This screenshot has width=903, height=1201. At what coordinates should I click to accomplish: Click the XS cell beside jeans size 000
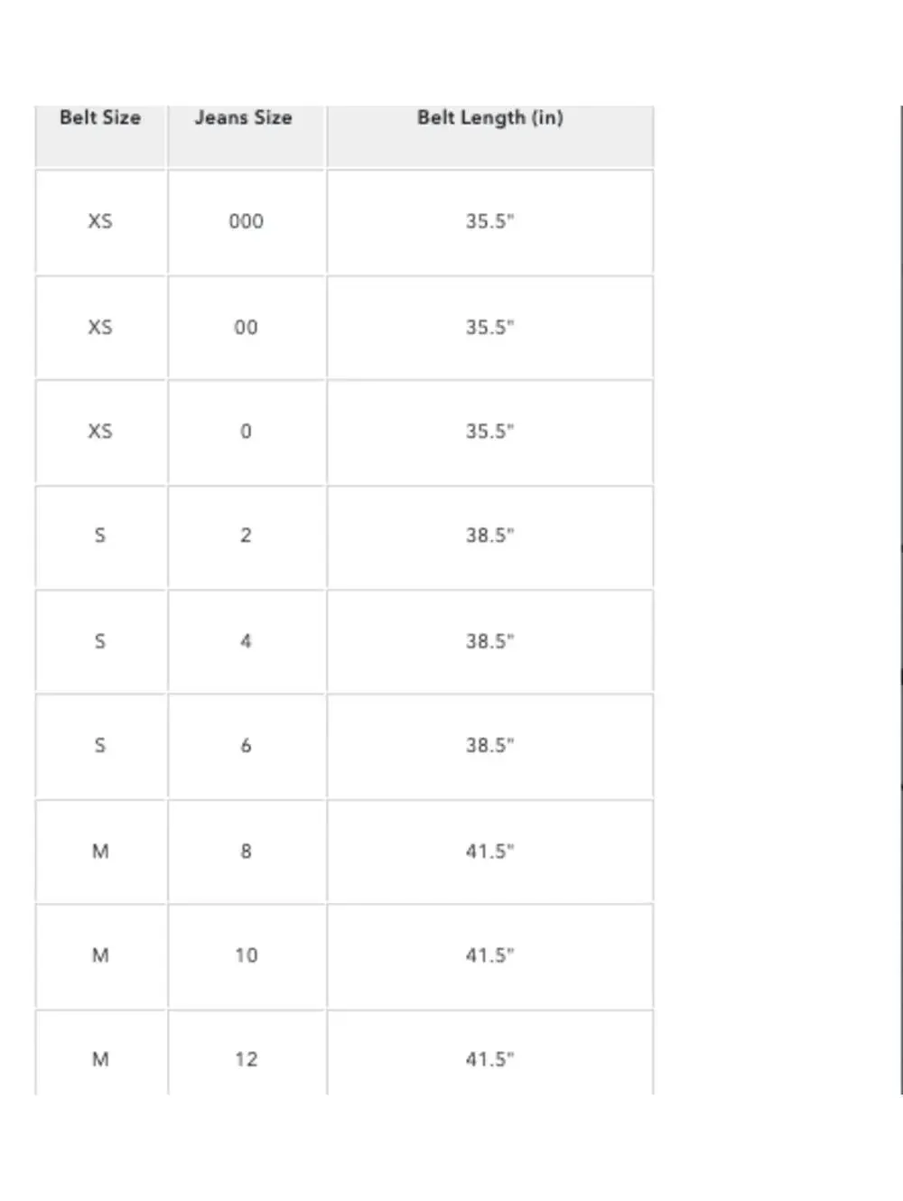pos(100,222)
